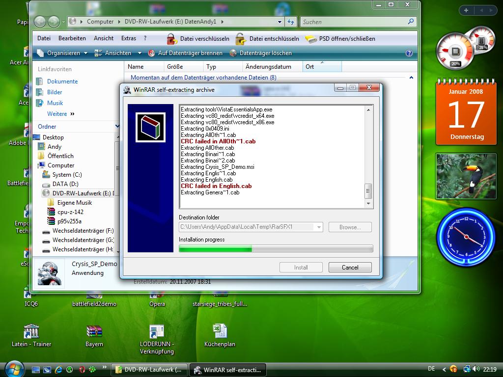Open the Destination folder combo dropdown
This screenshot has height=377, width=503.
click(319, 227)
